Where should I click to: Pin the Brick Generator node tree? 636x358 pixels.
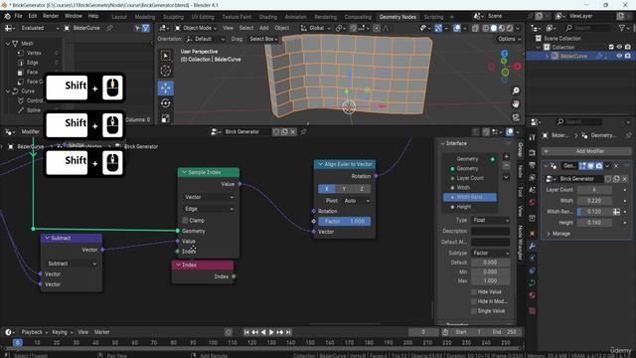303,132
